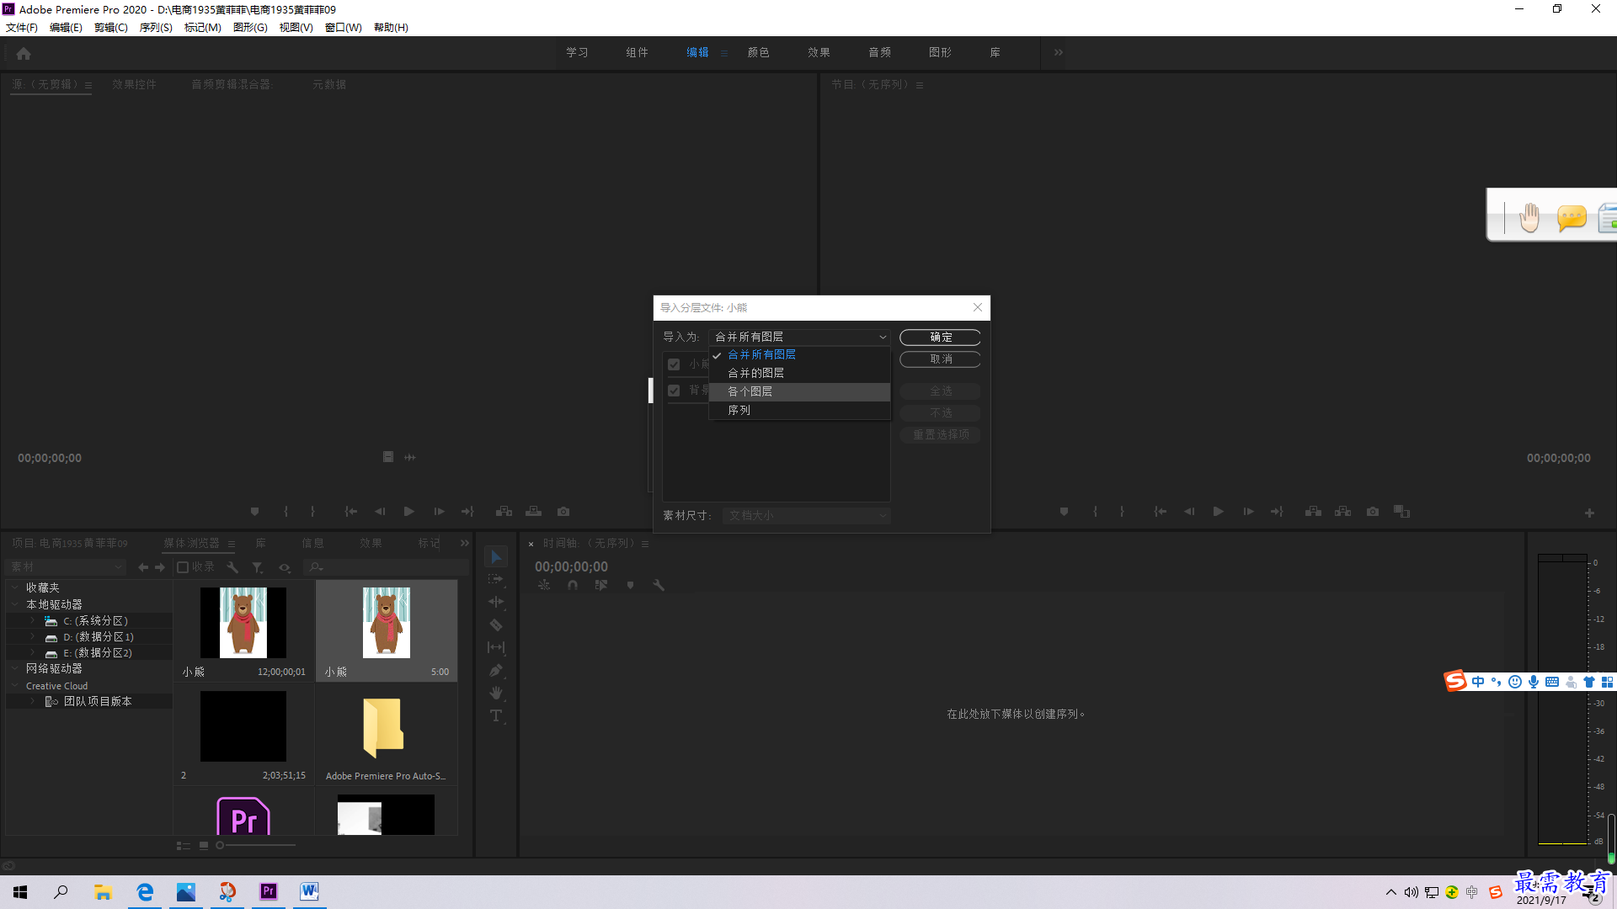Select the Type tool

pyautogui.click(x=496, y=715)
